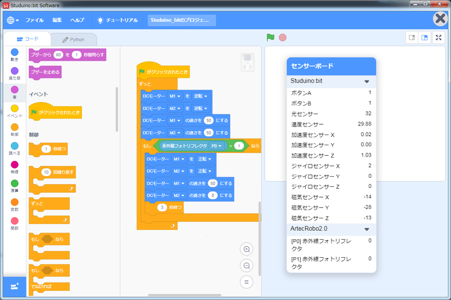This screenshot has width=451, height=300.
Task: Click the Studuino:bit board thumbnail in workspace
Action: (x=247, y=62)
